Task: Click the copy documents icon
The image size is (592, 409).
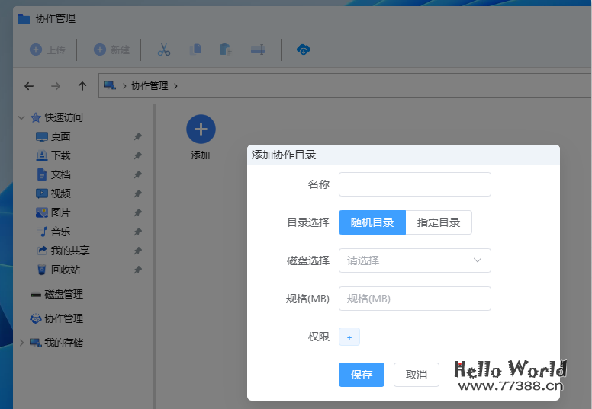Action: click(195, 50)
